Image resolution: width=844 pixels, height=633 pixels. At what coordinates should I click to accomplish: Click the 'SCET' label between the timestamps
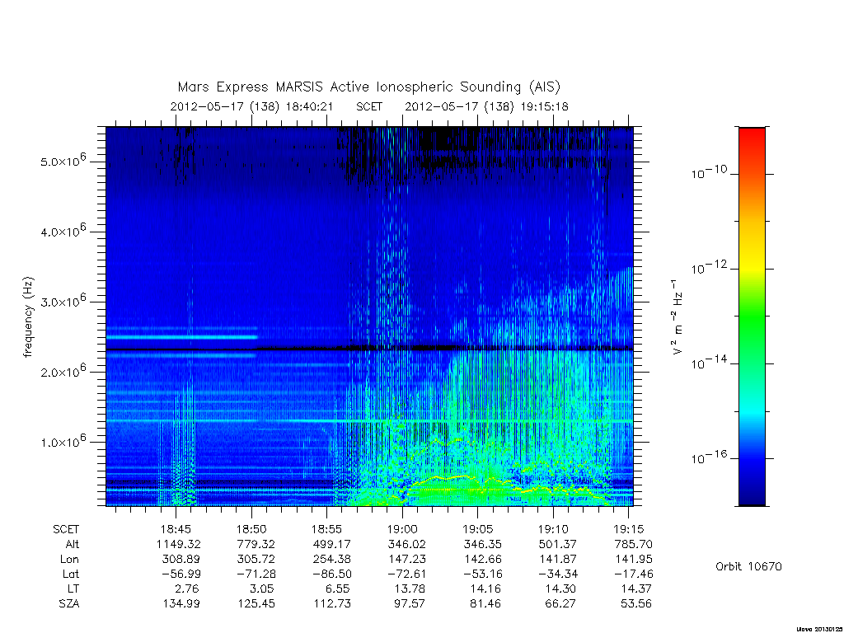(x=369, y=106)
